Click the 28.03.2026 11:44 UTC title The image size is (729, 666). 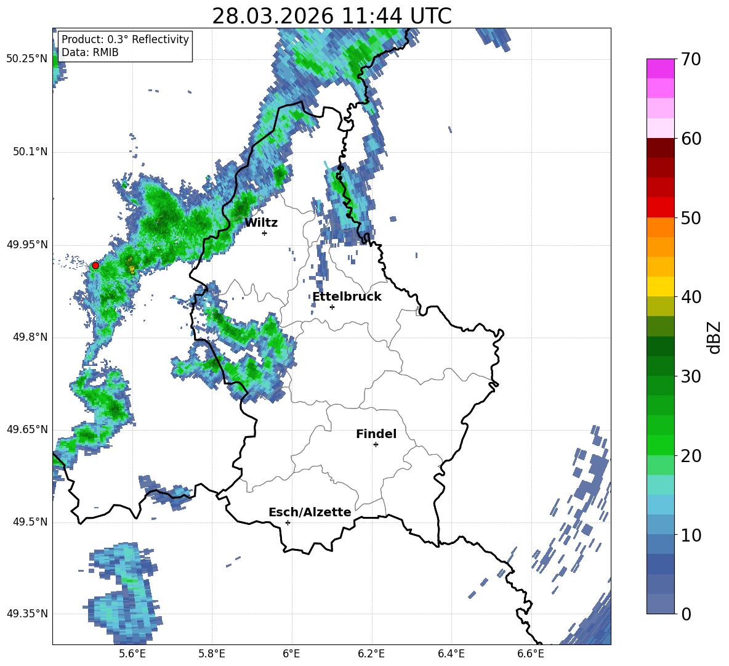(x=331, y=16)
